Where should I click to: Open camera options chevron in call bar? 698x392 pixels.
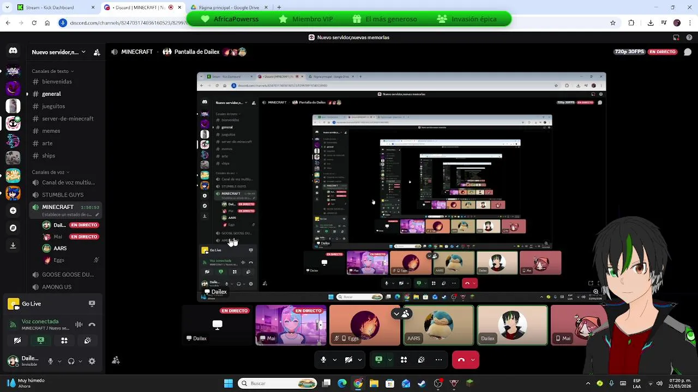click(360, 360)
